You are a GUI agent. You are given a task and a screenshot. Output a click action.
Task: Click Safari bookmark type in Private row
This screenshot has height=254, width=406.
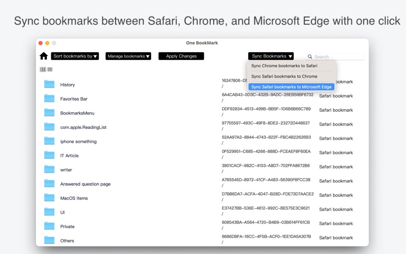tap(336, 223)
